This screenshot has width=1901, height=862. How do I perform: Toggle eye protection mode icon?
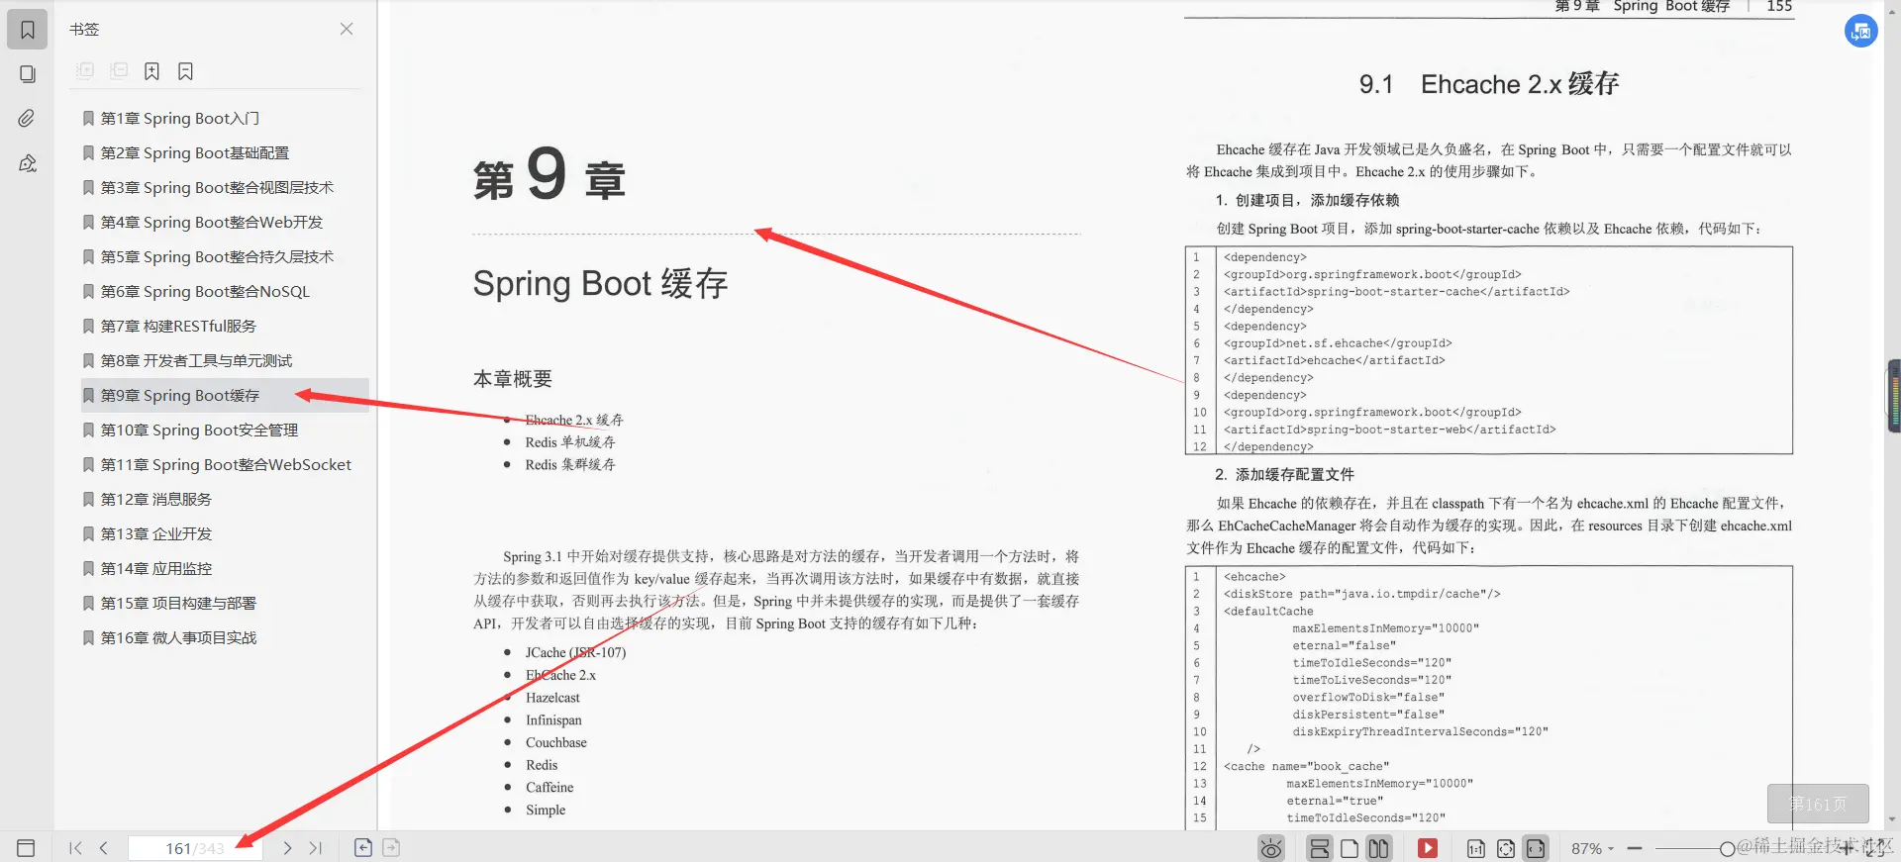(1271, 848)
